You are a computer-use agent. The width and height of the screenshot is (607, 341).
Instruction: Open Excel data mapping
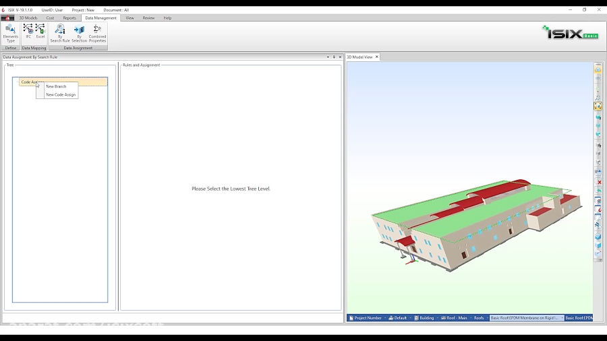[x=40, y=31]
